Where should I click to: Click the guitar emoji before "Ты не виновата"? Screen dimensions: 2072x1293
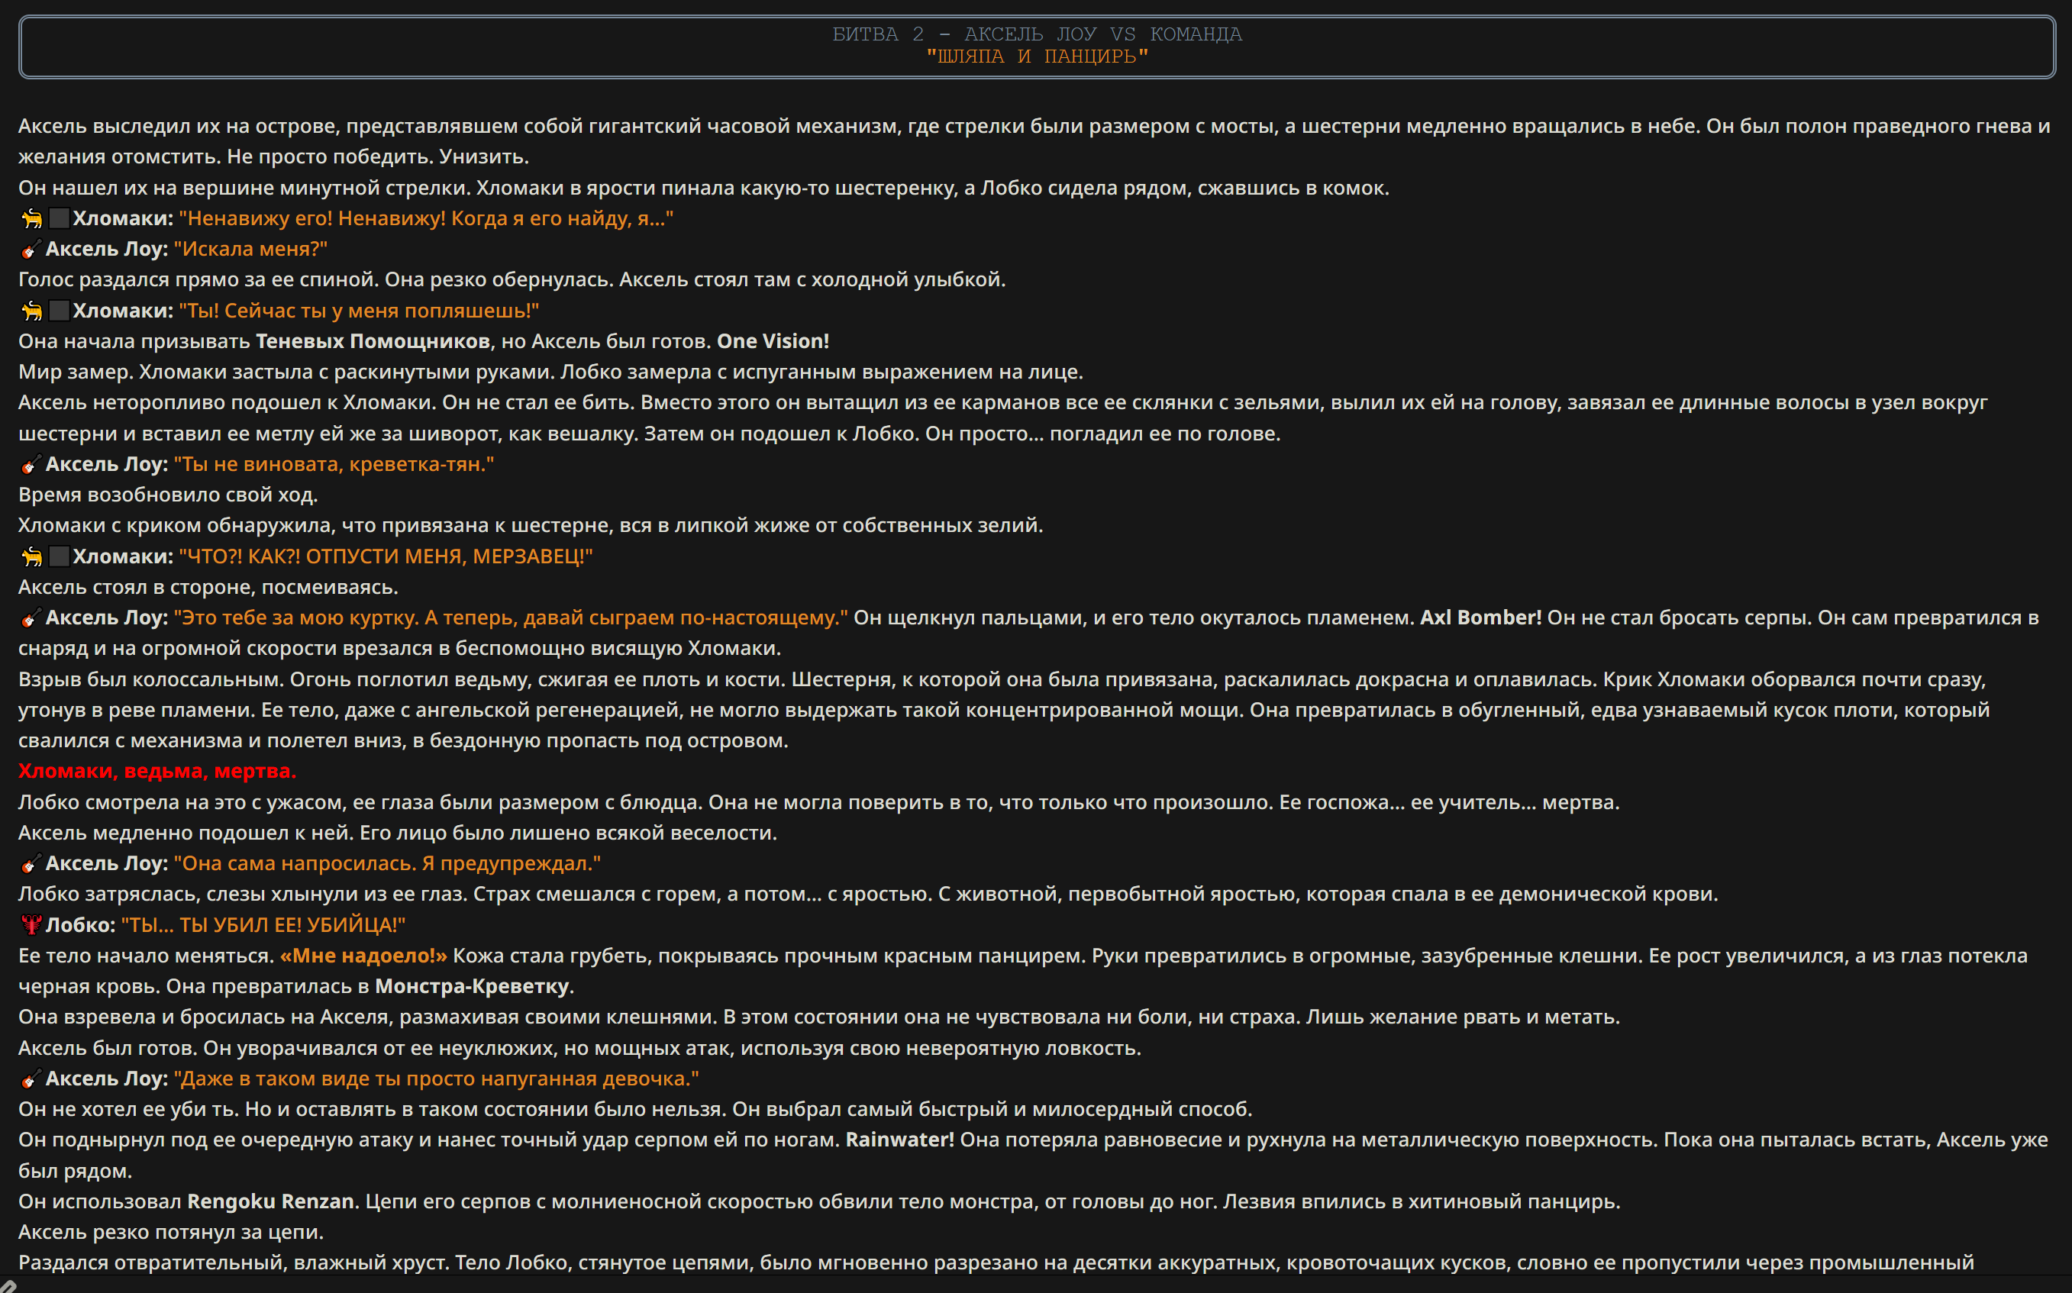point(30,464)
